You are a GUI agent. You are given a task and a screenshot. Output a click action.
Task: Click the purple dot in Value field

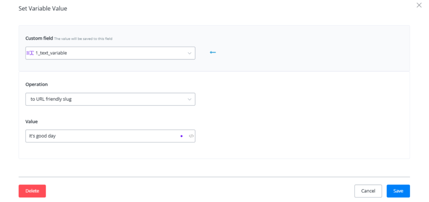click(x=181, y=136)
